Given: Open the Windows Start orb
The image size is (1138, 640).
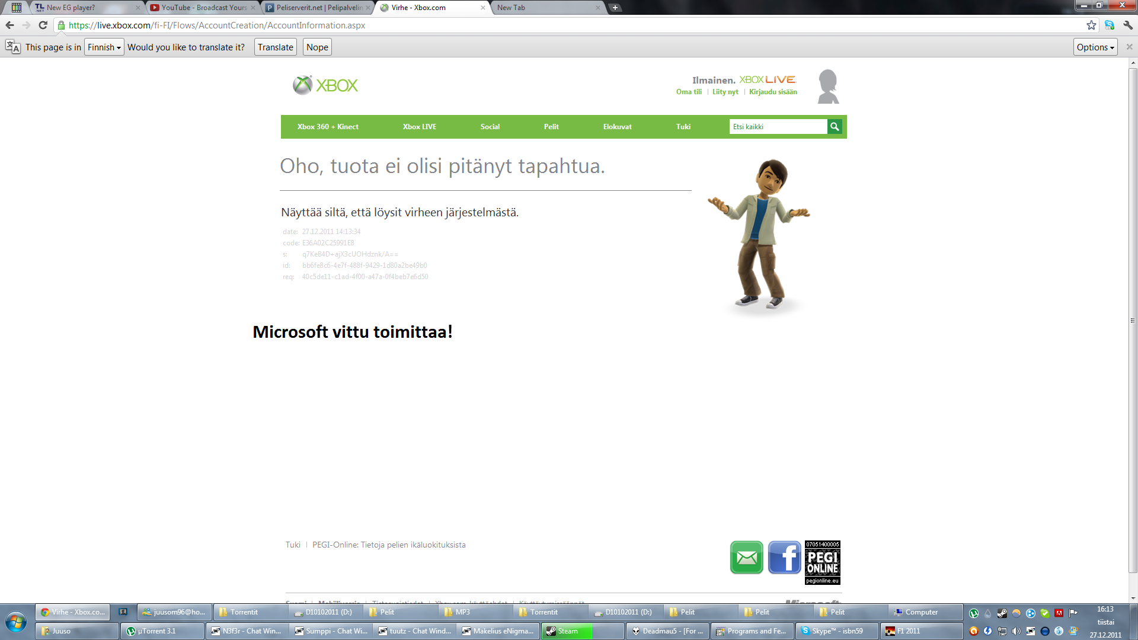Looking at the screenshot, I should coord(16,622).
